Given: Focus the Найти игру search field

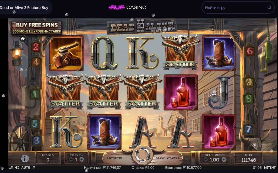Looking at the screenshot, I should click(238, 7).
